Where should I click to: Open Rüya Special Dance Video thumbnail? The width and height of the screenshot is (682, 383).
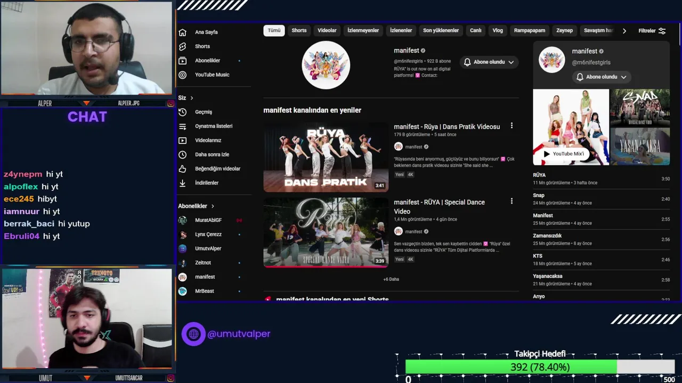coord(326,232)
